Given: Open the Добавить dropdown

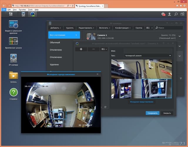Looking at the screenshot, I should (56, 28).
